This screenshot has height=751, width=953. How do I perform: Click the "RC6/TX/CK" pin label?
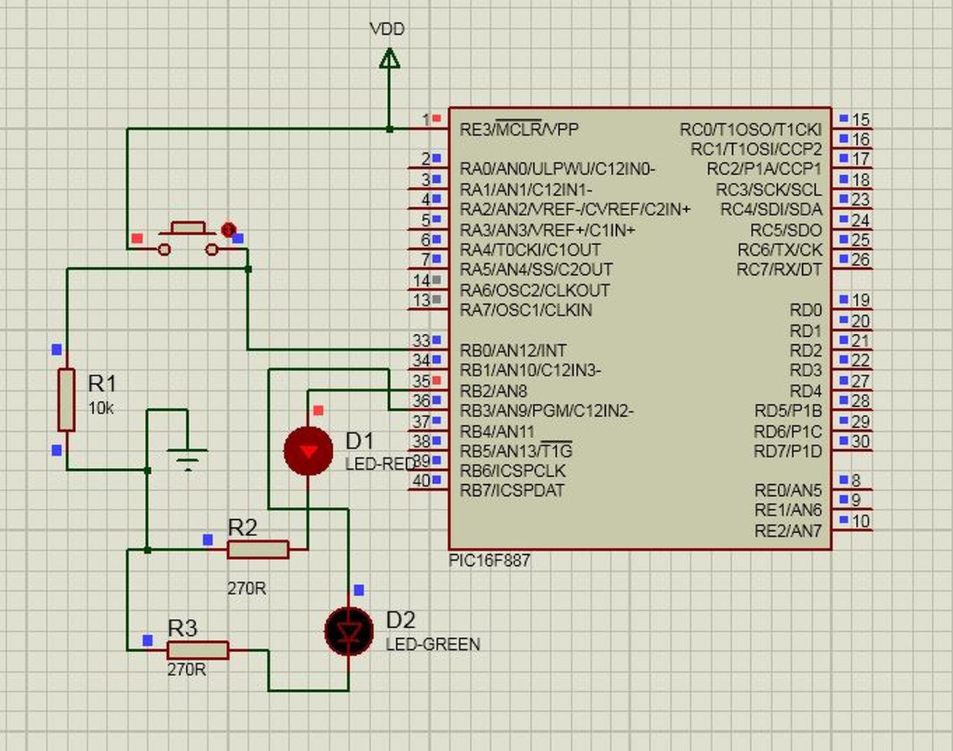coord(780,249)
